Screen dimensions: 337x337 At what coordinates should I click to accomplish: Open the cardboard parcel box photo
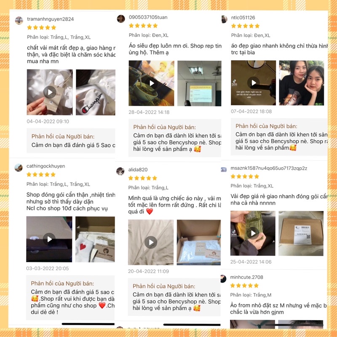click(x=301, y=233)
